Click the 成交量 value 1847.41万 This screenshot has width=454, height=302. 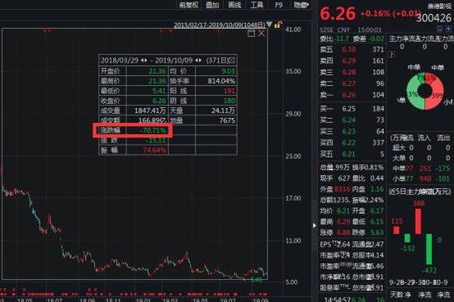pyautogui.click(x=150, y=111)
